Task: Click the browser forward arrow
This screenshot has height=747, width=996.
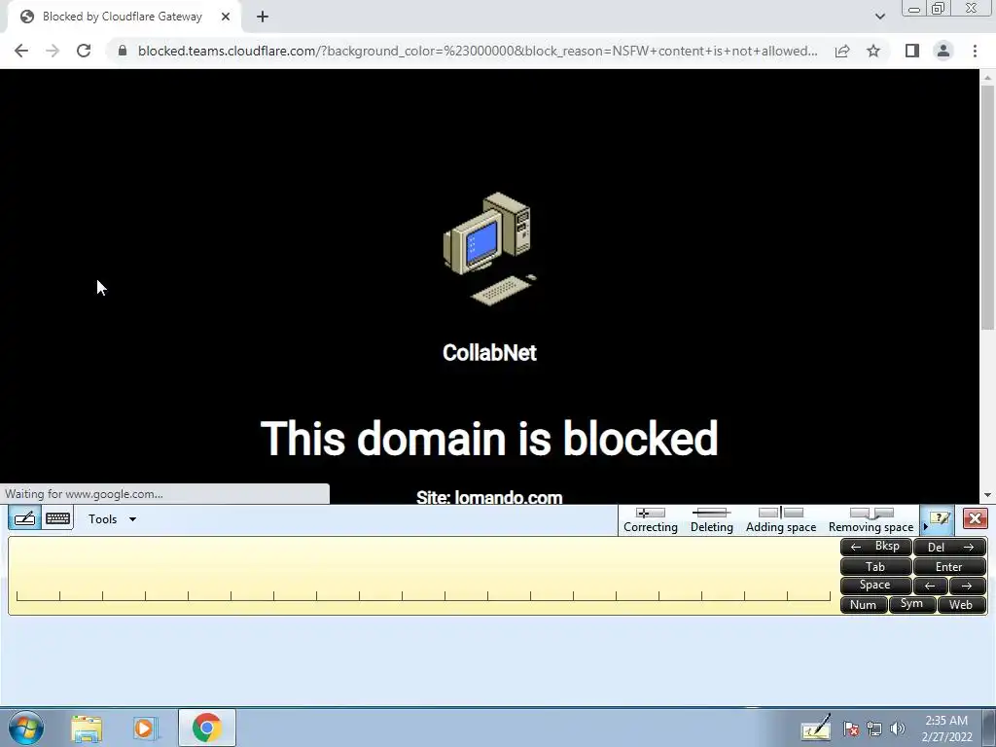Action: tap(53, 51)
